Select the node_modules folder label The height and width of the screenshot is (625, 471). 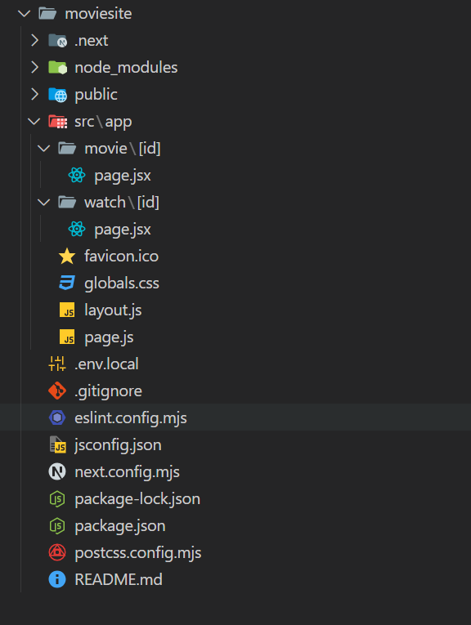point(126,67)
